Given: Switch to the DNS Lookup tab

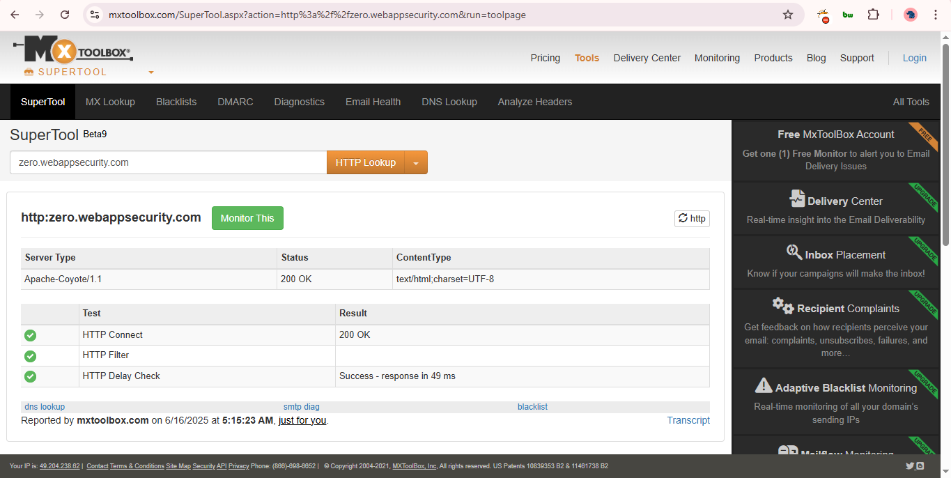Looking at the screenshot, I should [x=449, y=102].
